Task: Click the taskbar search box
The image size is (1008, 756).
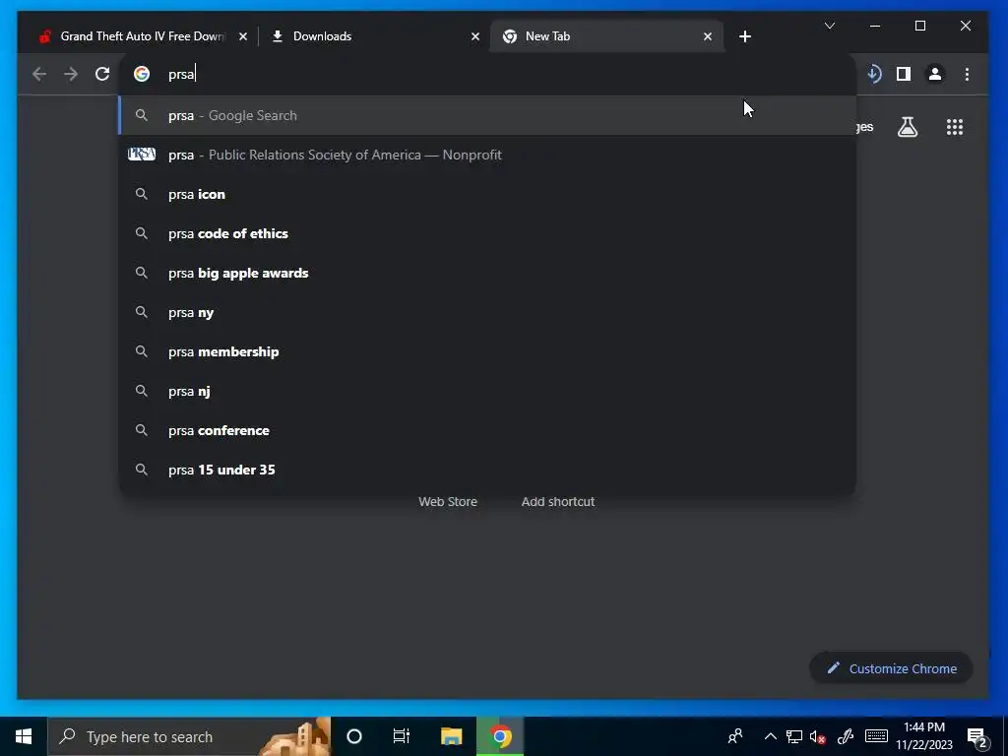Action: (x=189, y=736)
